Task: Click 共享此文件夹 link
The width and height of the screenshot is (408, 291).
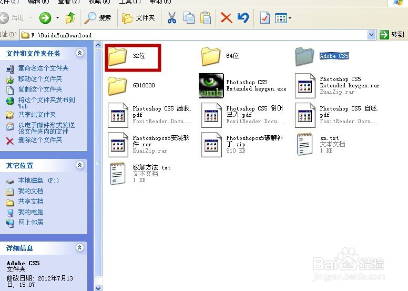Action: click(37, 115)
